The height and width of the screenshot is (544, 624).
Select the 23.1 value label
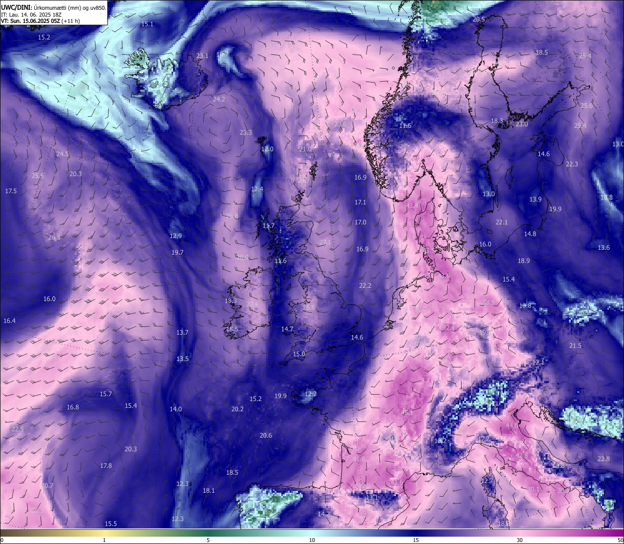point(202,56)
